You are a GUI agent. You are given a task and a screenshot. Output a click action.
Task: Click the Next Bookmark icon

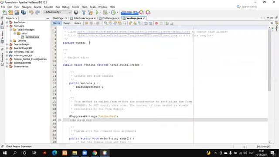point(135,23)
